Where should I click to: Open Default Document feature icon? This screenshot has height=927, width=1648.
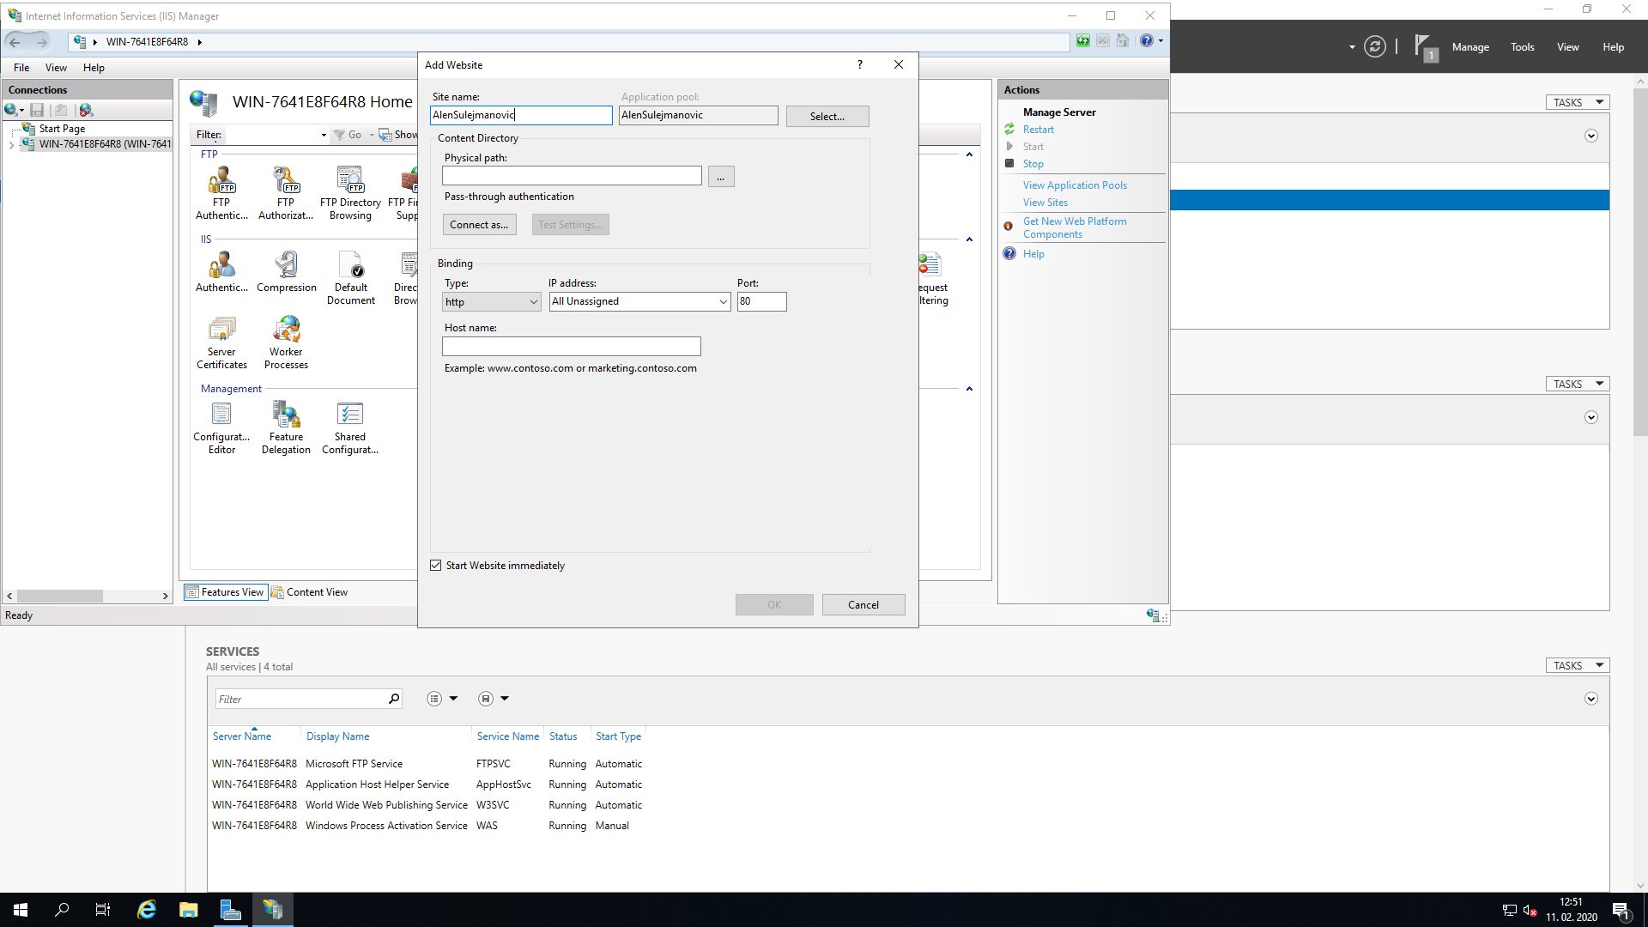(351, 278)
